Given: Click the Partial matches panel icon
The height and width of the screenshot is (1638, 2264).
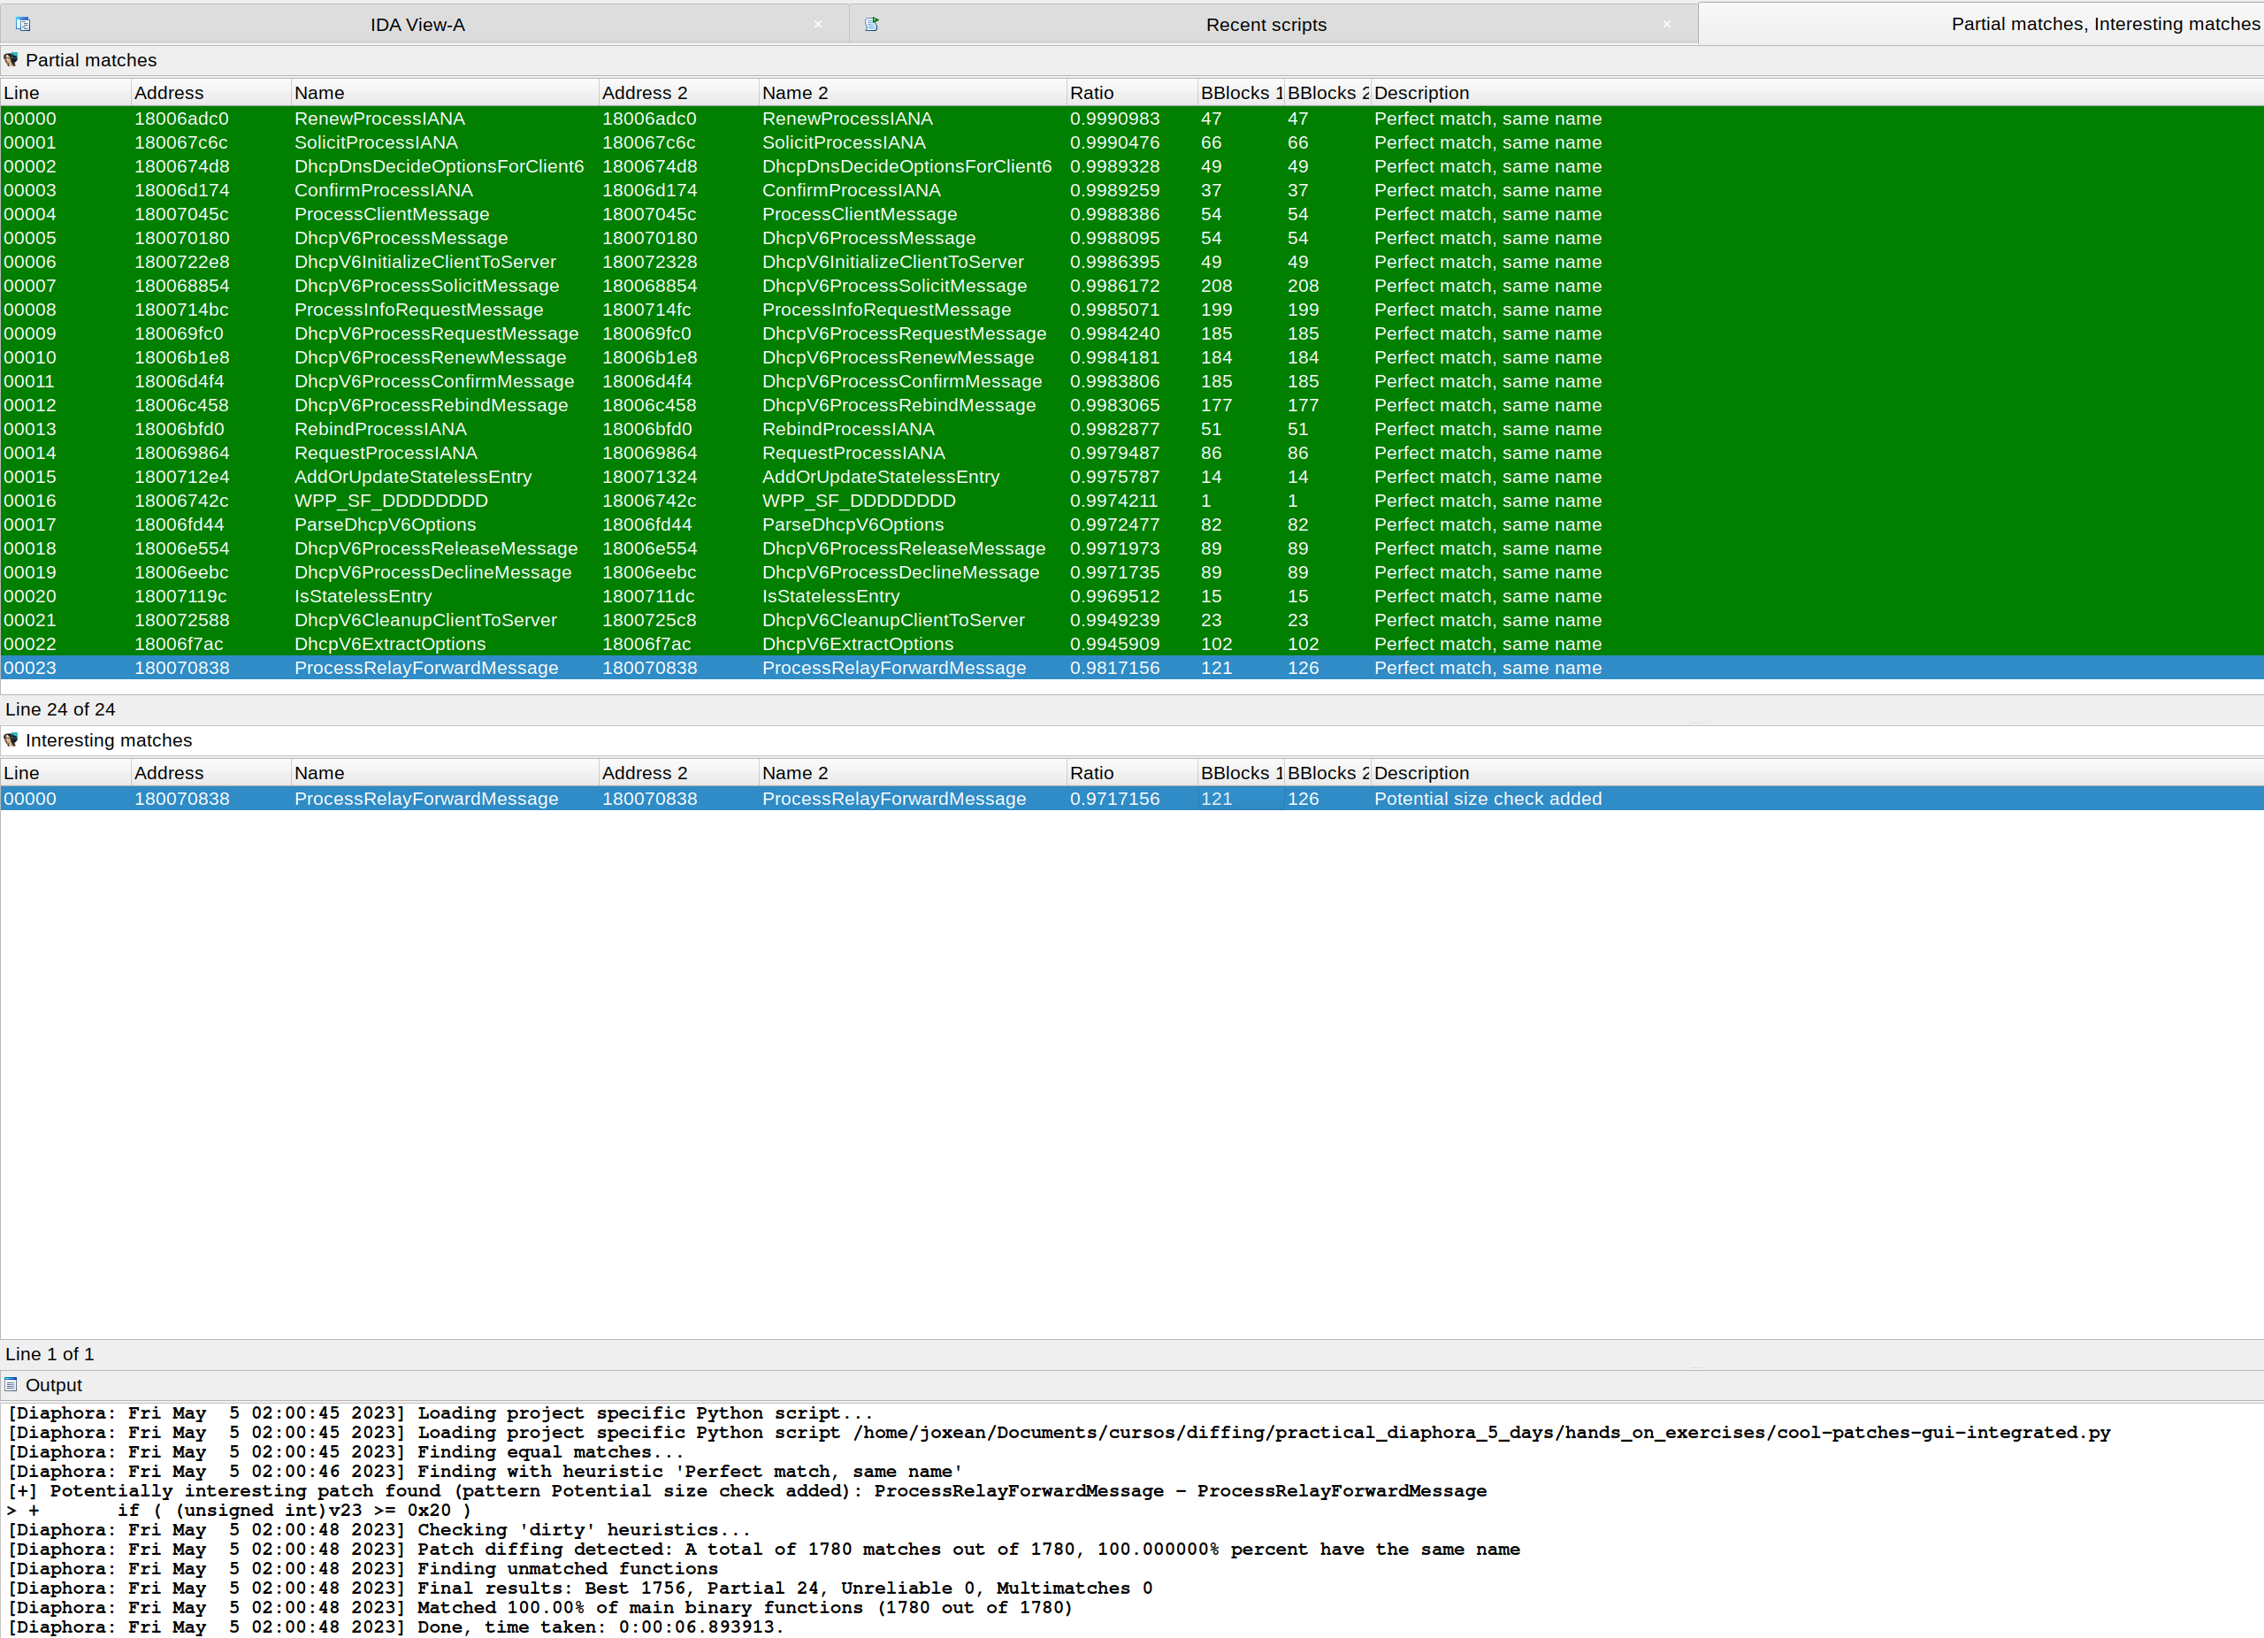Looking at the screenshot, I should (x=11, y=60).
